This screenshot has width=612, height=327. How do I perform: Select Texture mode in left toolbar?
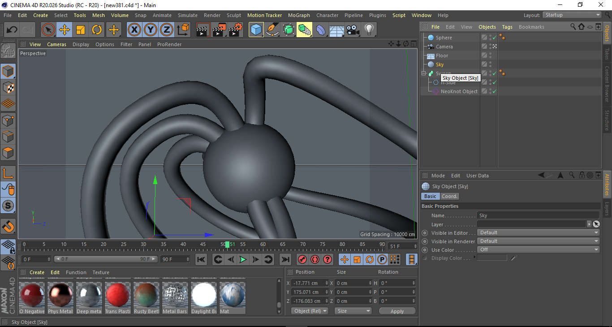[8, 88]
